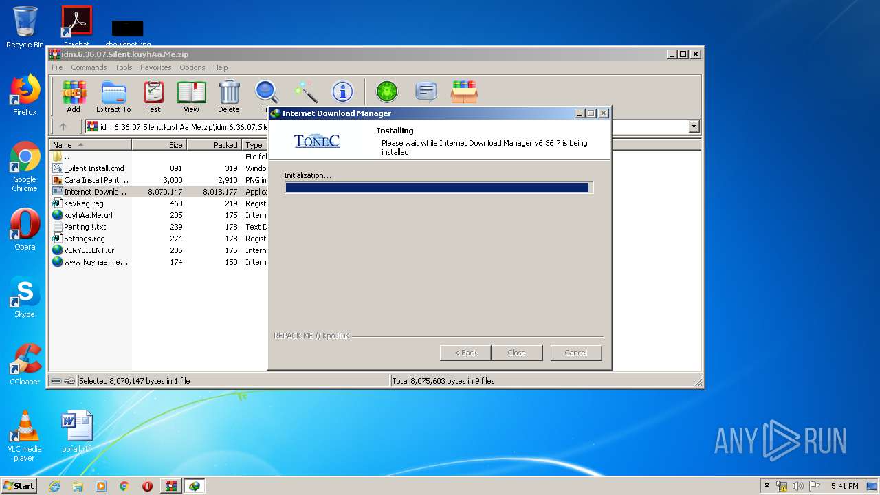Image resolution: width=880 pixels, height=495 pixels.
Task: Click the Action Center flag tray icon
Action: pos(814,486)
